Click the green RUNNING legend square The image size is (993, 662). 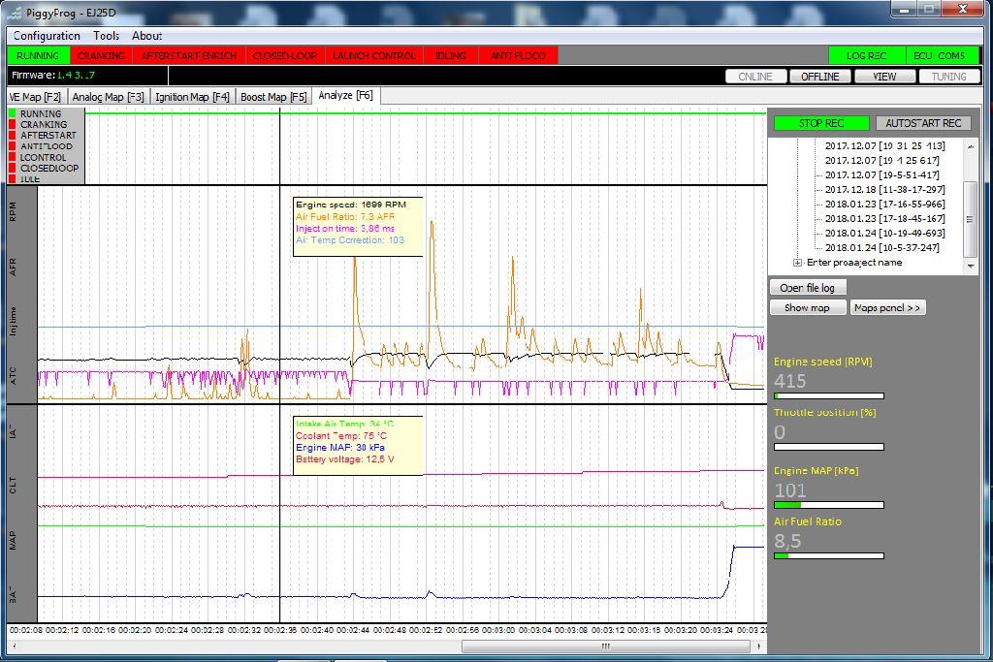click(x=12, y=114)
